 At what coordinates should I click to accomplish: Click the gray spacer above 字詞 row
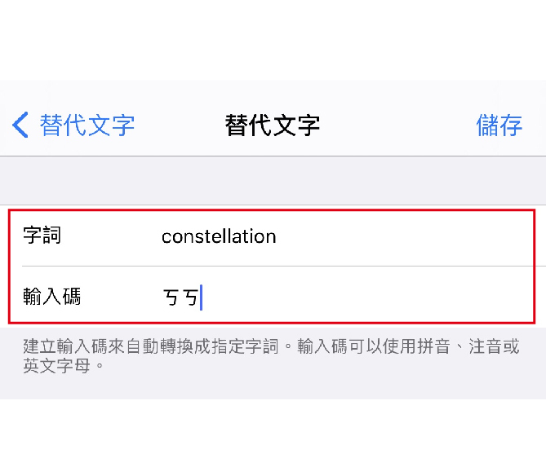(x=273, y=180)
